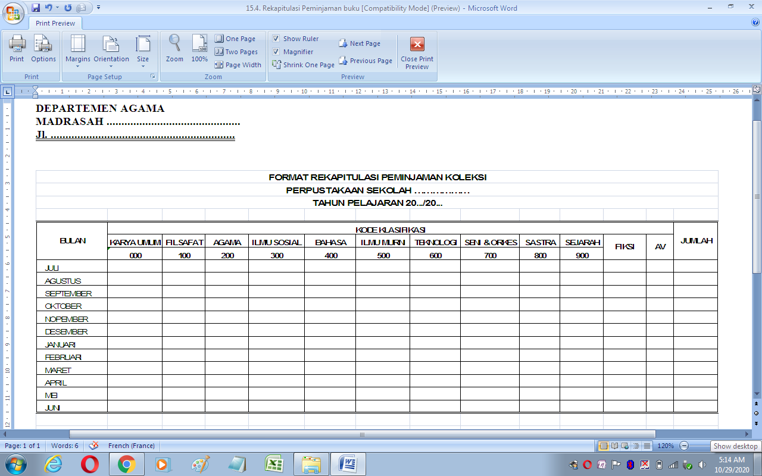Toggle the Show Ruler checkbox
This screenshot has height=476, width=762.
point(276,38)
